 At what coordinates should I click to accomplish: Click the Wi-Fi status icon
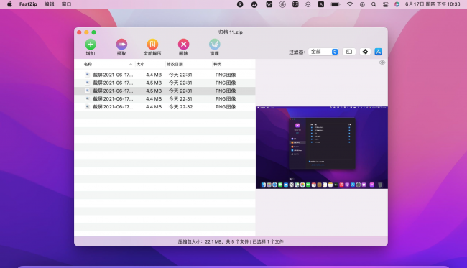click(x=350, y=4)
